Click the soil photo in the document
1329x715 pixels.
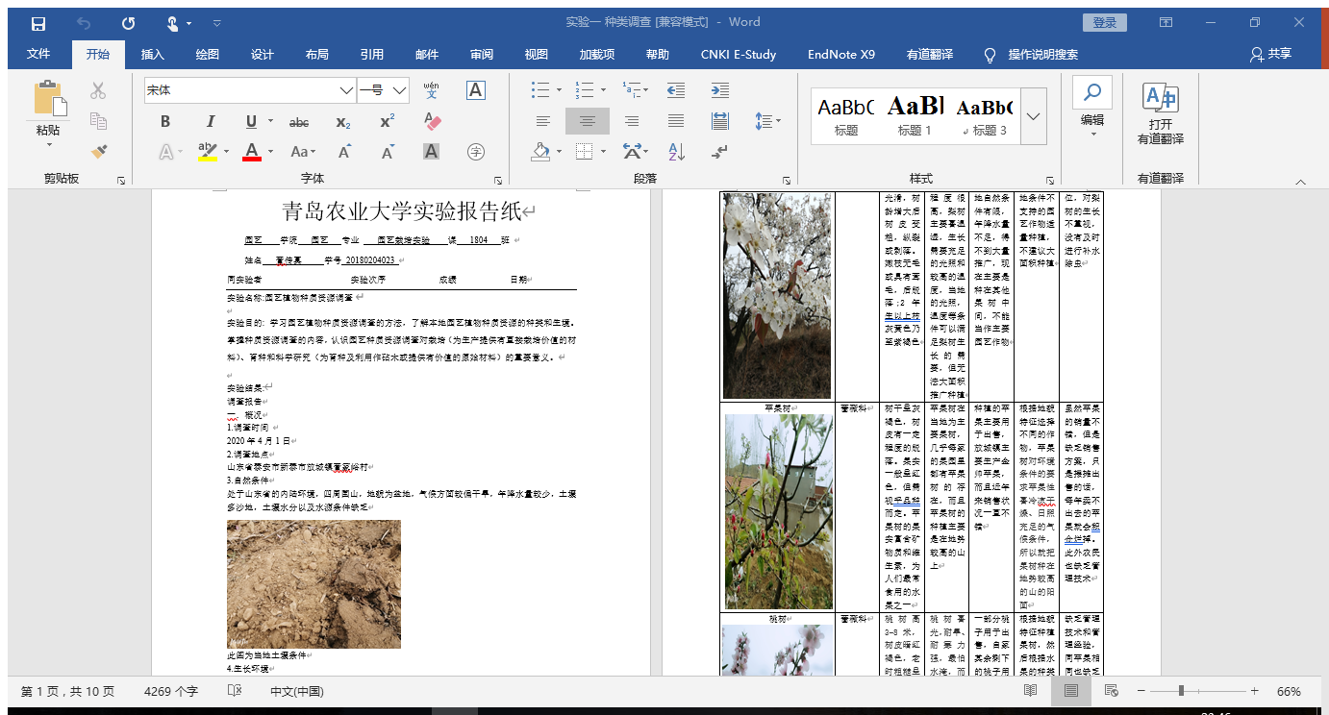coord(313,583)
